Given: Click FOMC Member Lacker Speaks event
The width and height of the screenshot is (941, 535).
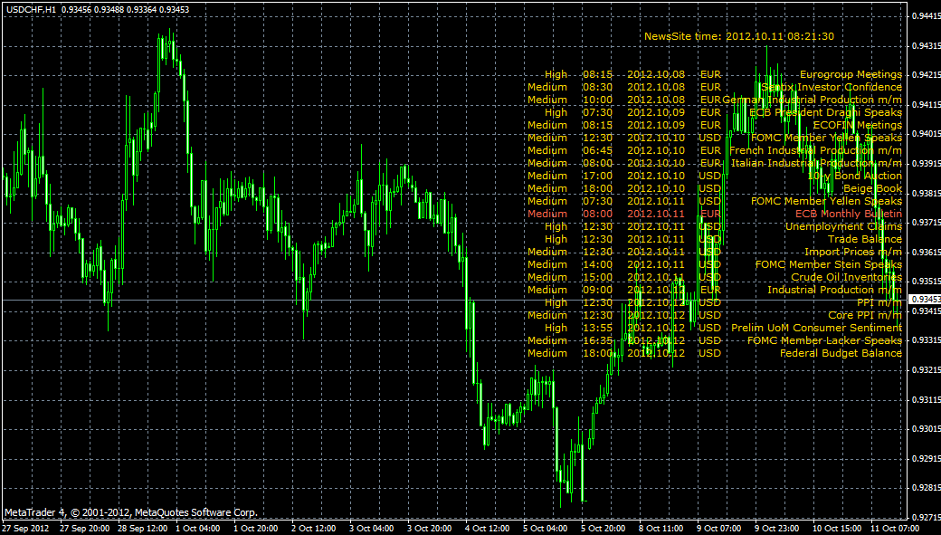Looking at the screenshot, I should click(x=824, y=340).
